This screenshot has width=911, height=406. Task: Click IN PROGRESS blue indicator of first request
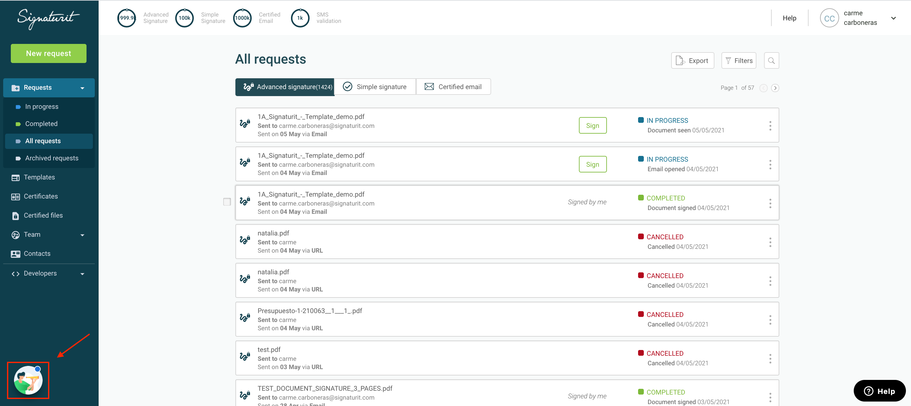point(640,120)
